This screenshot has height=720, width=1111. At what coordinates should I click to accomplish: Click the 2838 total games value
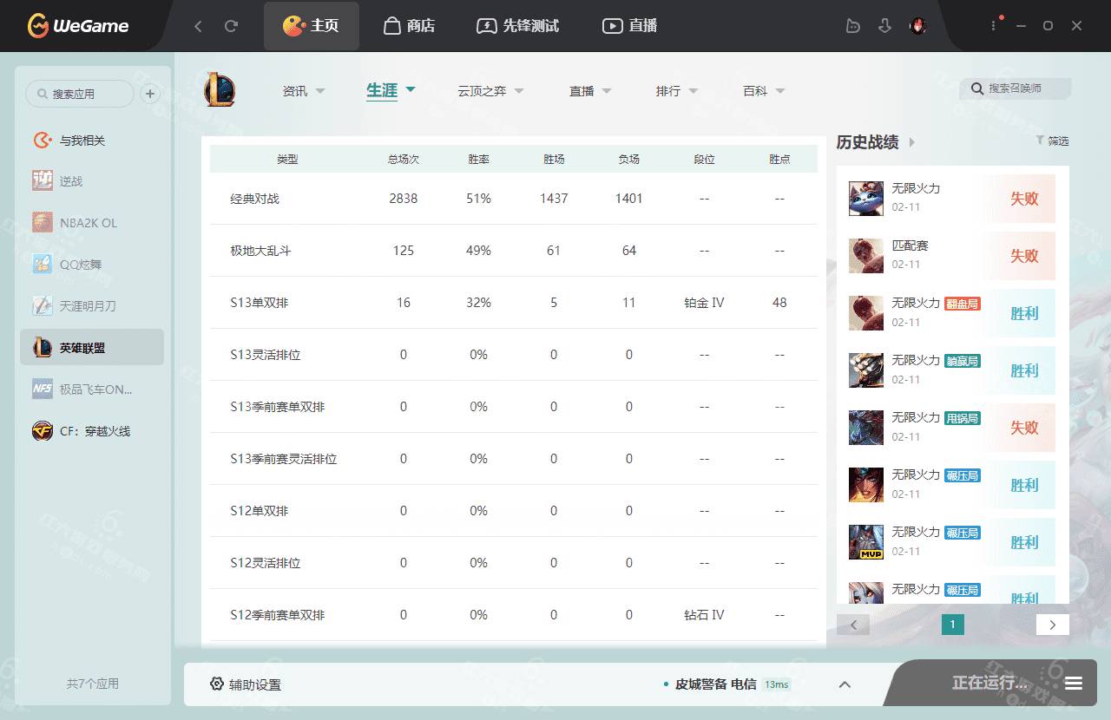point(404,199)
